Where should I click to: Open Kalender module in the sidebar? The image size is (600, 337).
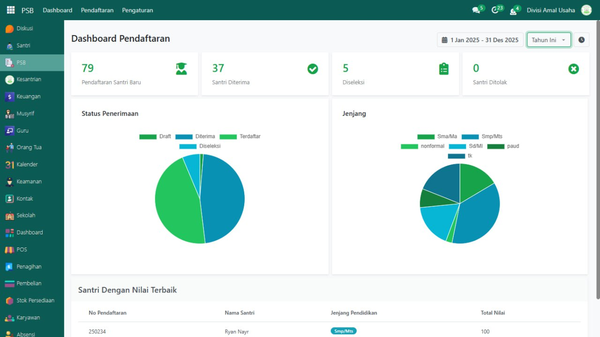[x=27, y=165]
